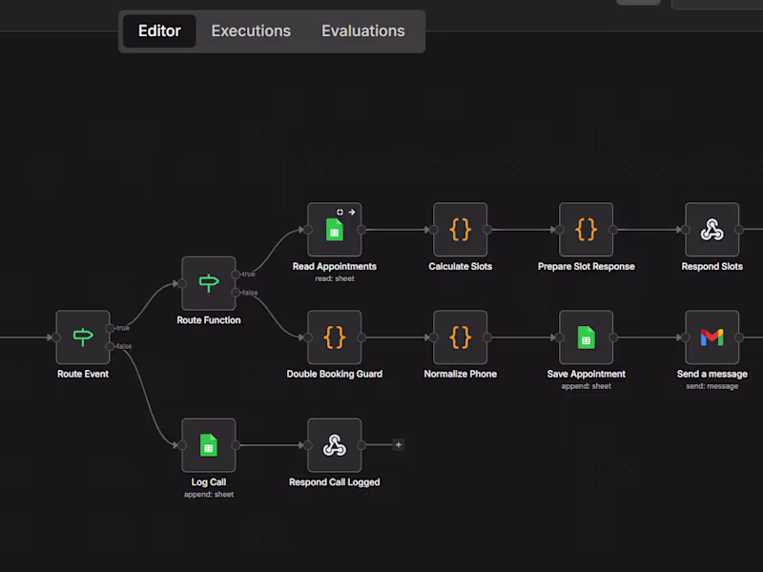
Task: Select the Save Appointment sheet node
Action: pos(586,337)
